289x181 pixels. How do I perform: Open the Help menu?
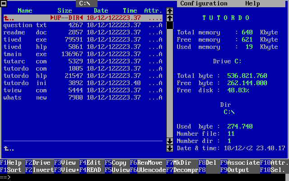pos(252,3)
